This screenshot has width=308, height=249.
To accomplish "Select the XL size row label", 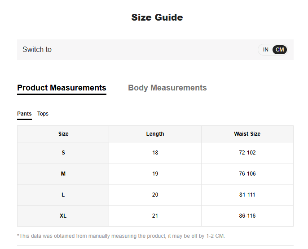I will tap(63, 216).
